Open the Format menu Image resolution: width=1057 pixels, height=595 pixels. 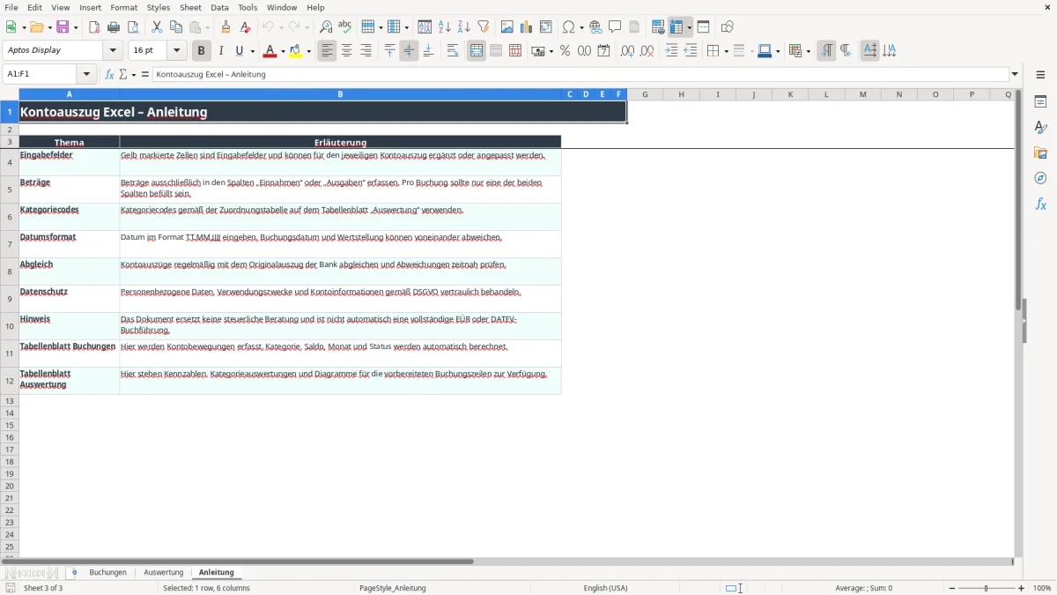point(124,7)
